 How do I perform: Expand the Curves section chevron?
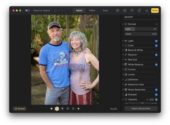pos(123,69)
